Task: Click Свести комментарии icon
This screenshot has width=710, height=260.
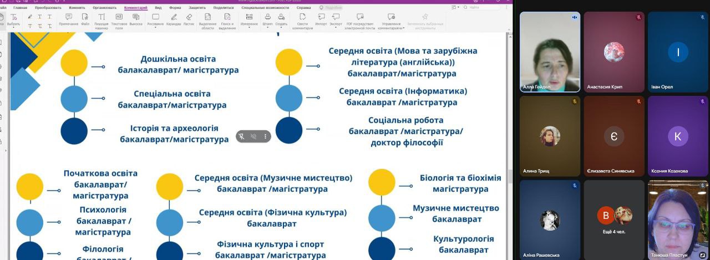Action: click(x=303, y=20)
